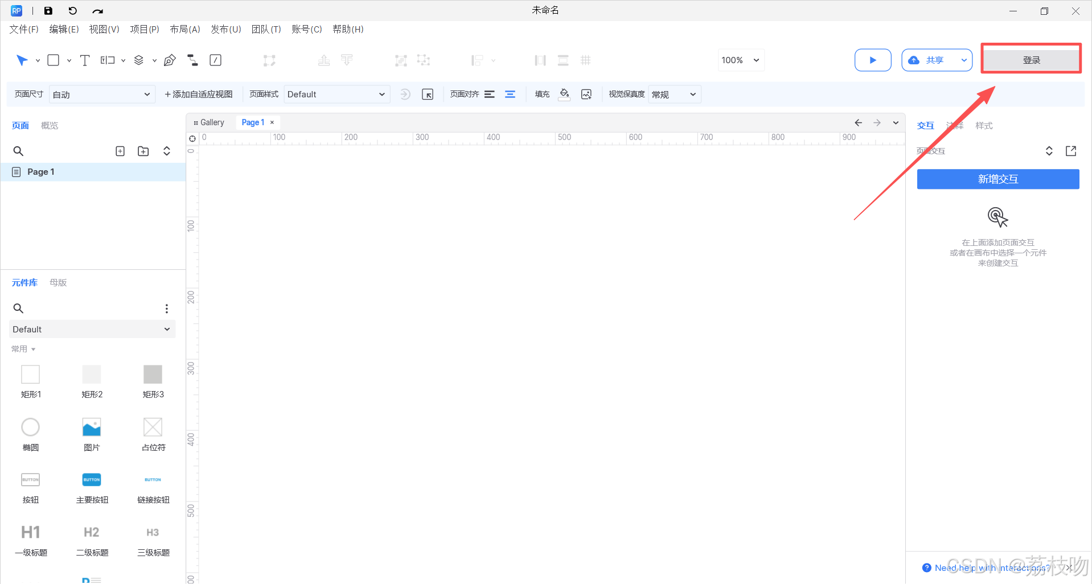1092x584 pixels.
Task: Click the 共享 share button
Action: 928,60
